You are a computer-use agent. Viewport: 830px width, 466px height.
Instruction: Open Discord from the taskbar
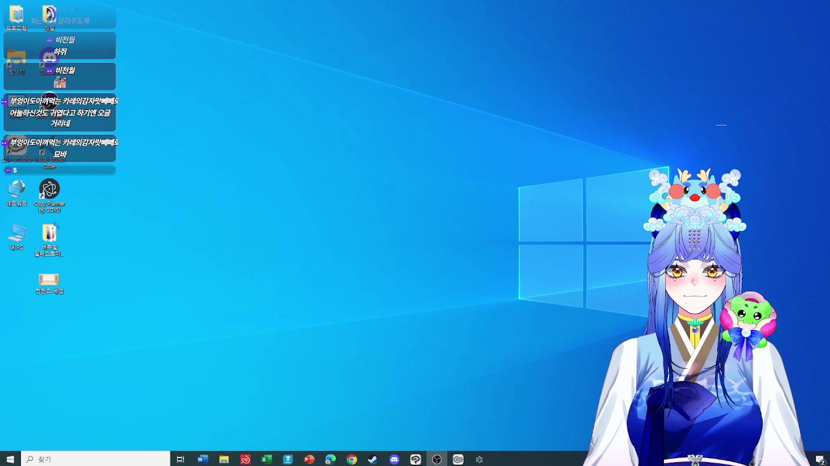click(394, 459)
